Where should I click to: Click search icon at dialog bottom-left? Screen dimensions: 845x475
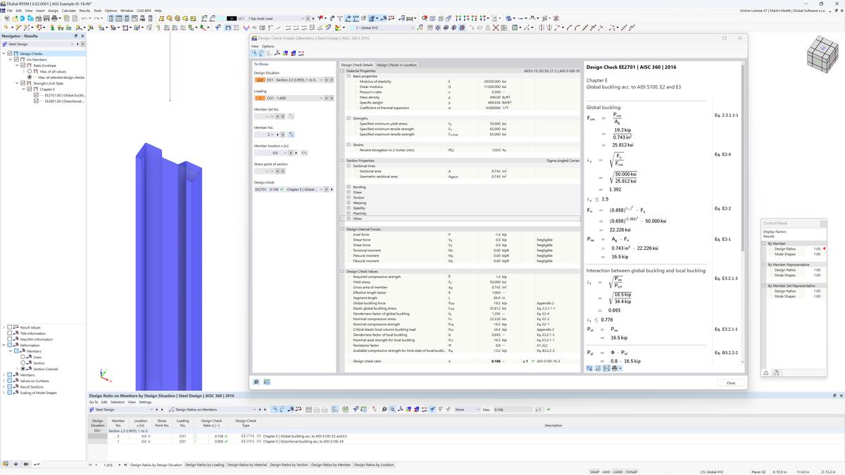tap(256, 382)
